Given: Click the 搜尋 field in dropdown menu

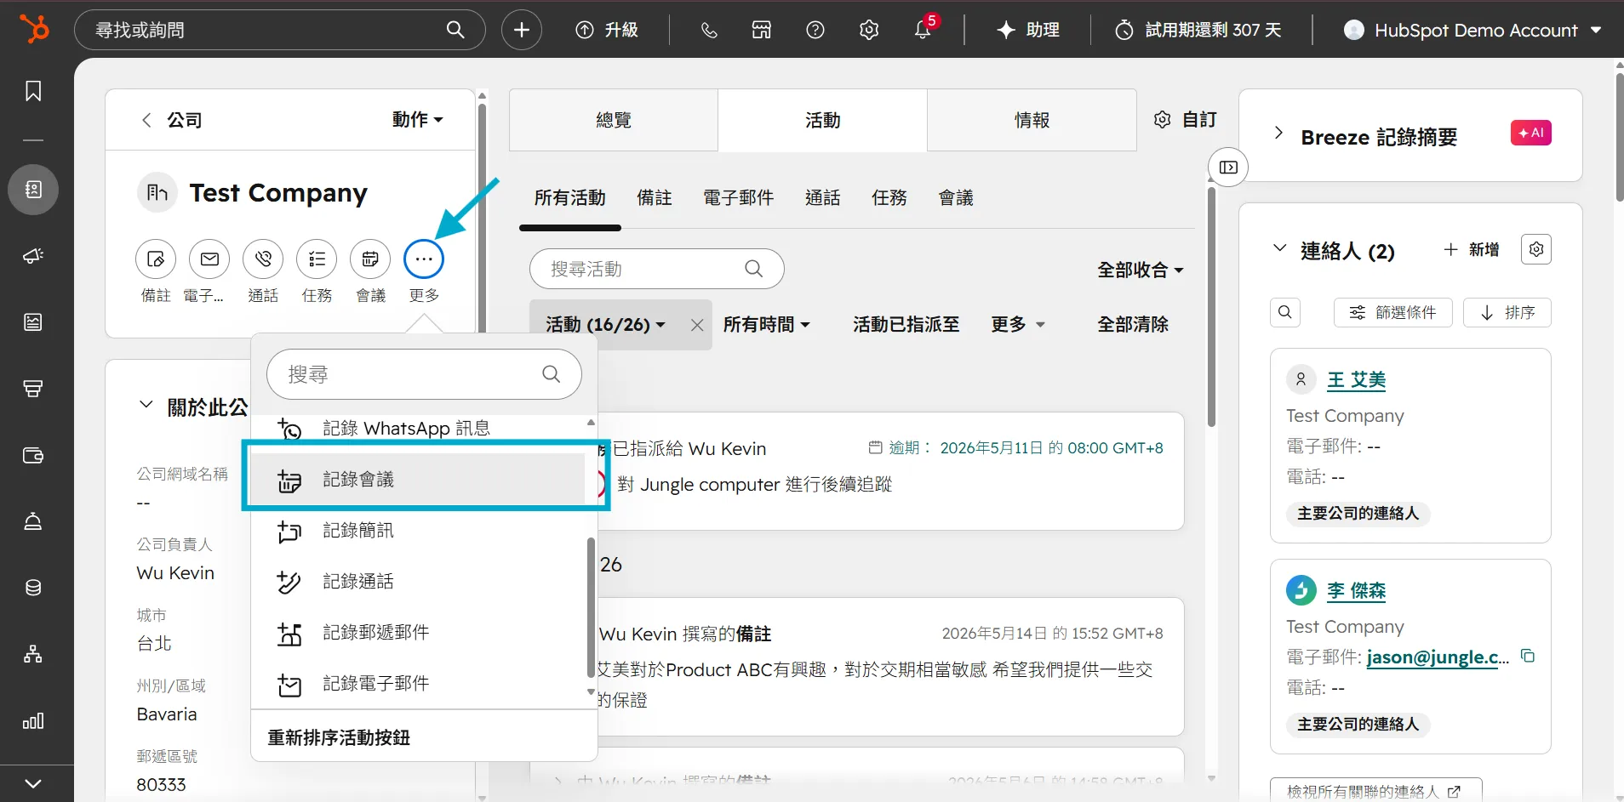Looking at the screenshot, I should [x=424, y=374].
